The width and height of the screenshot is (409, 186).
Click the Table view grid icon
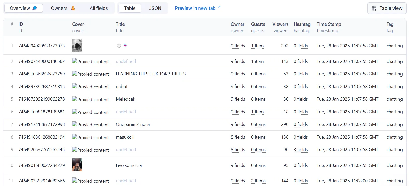click(374, 8)
